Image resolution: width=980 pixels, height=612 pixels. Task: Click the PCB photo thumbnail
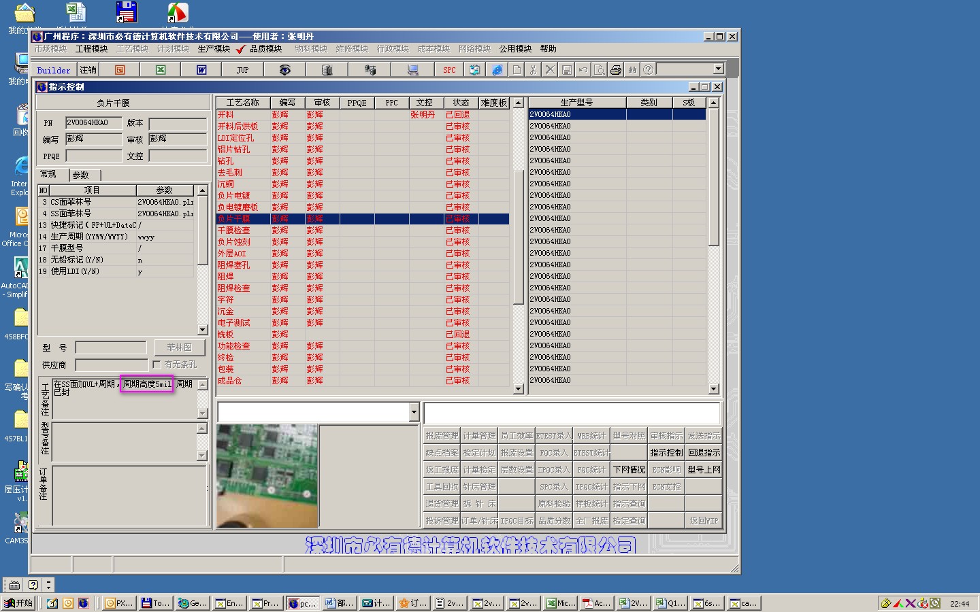coord(267,476)
